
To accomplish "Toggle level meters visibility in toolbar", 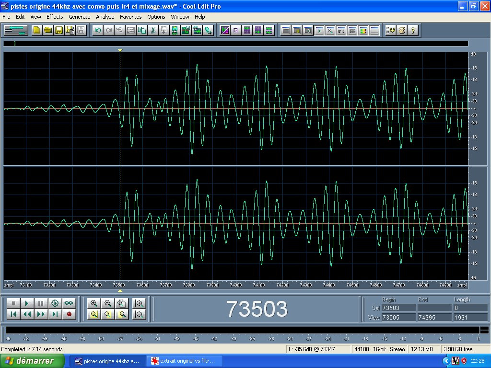I will click(x=363, y=30).
